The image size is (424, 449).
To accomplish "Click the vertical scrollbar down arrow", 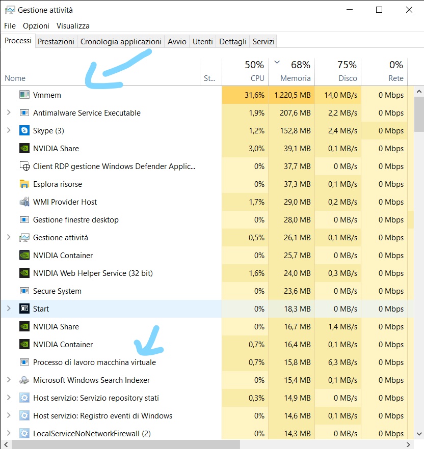I will click(419, 434).
